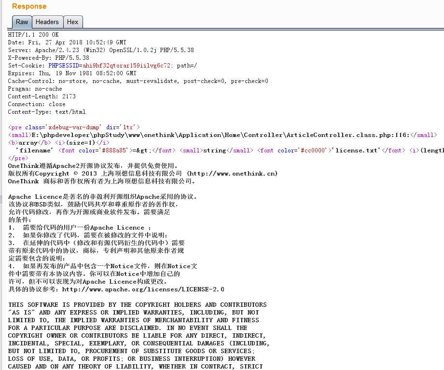Screen dimensions: 444x370
Task: Click the 'Pragma: no-cache' line
Action: (35, 89)
